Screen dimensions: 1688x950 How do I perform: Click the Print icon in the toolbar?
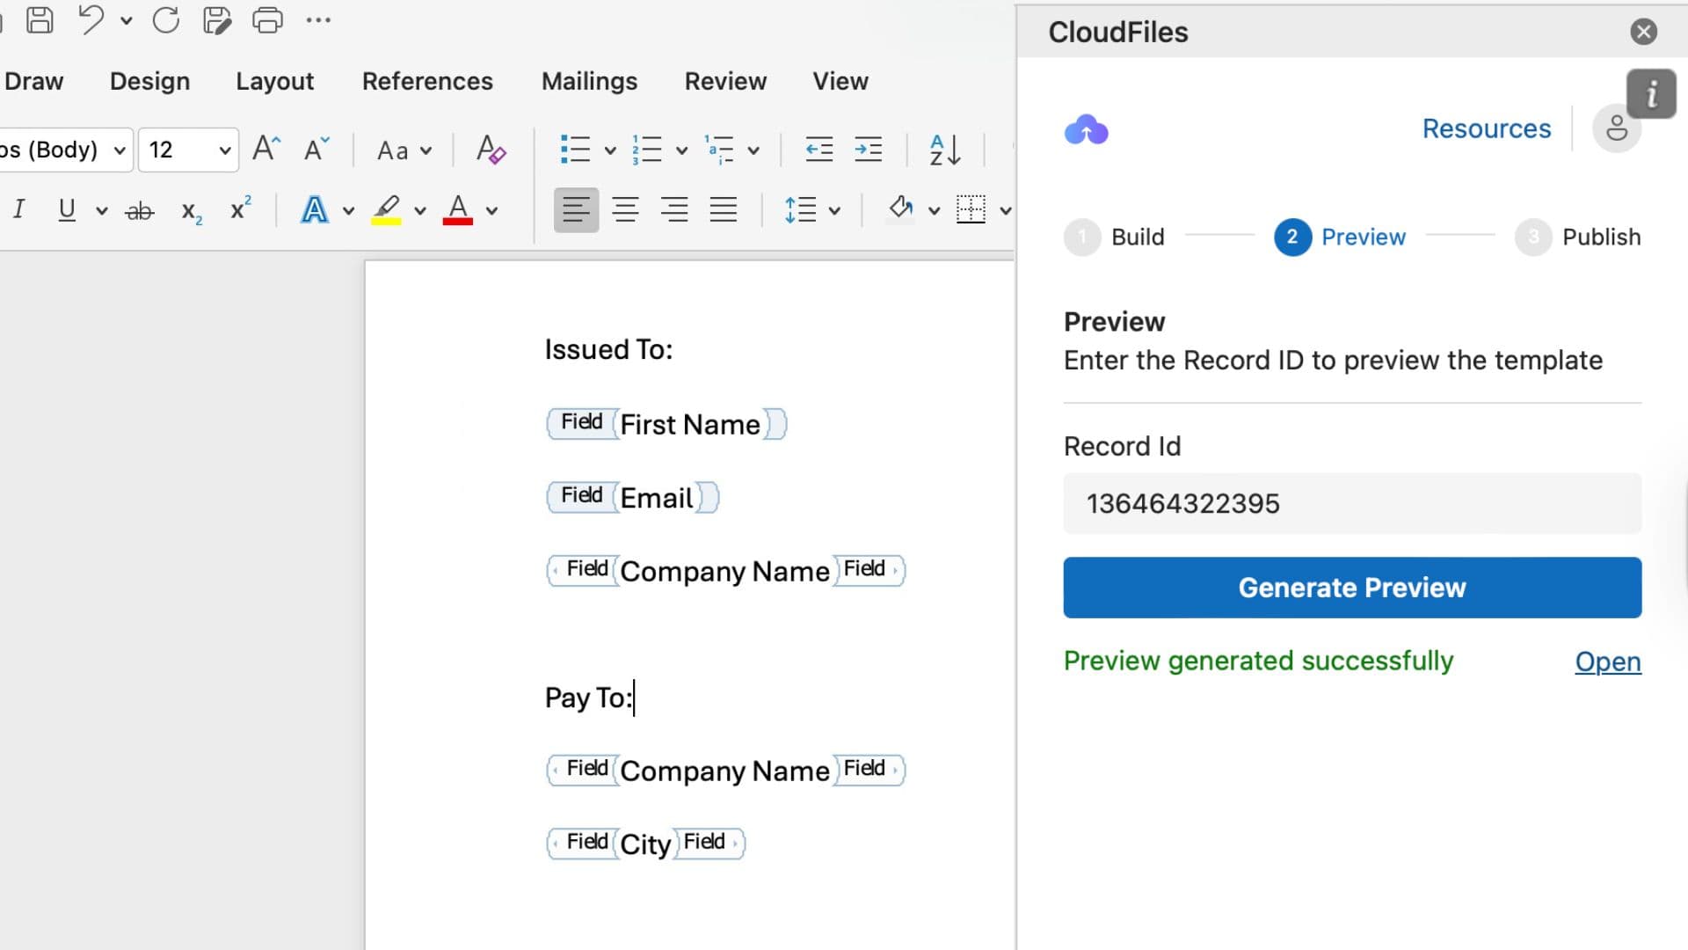(267, 19)
